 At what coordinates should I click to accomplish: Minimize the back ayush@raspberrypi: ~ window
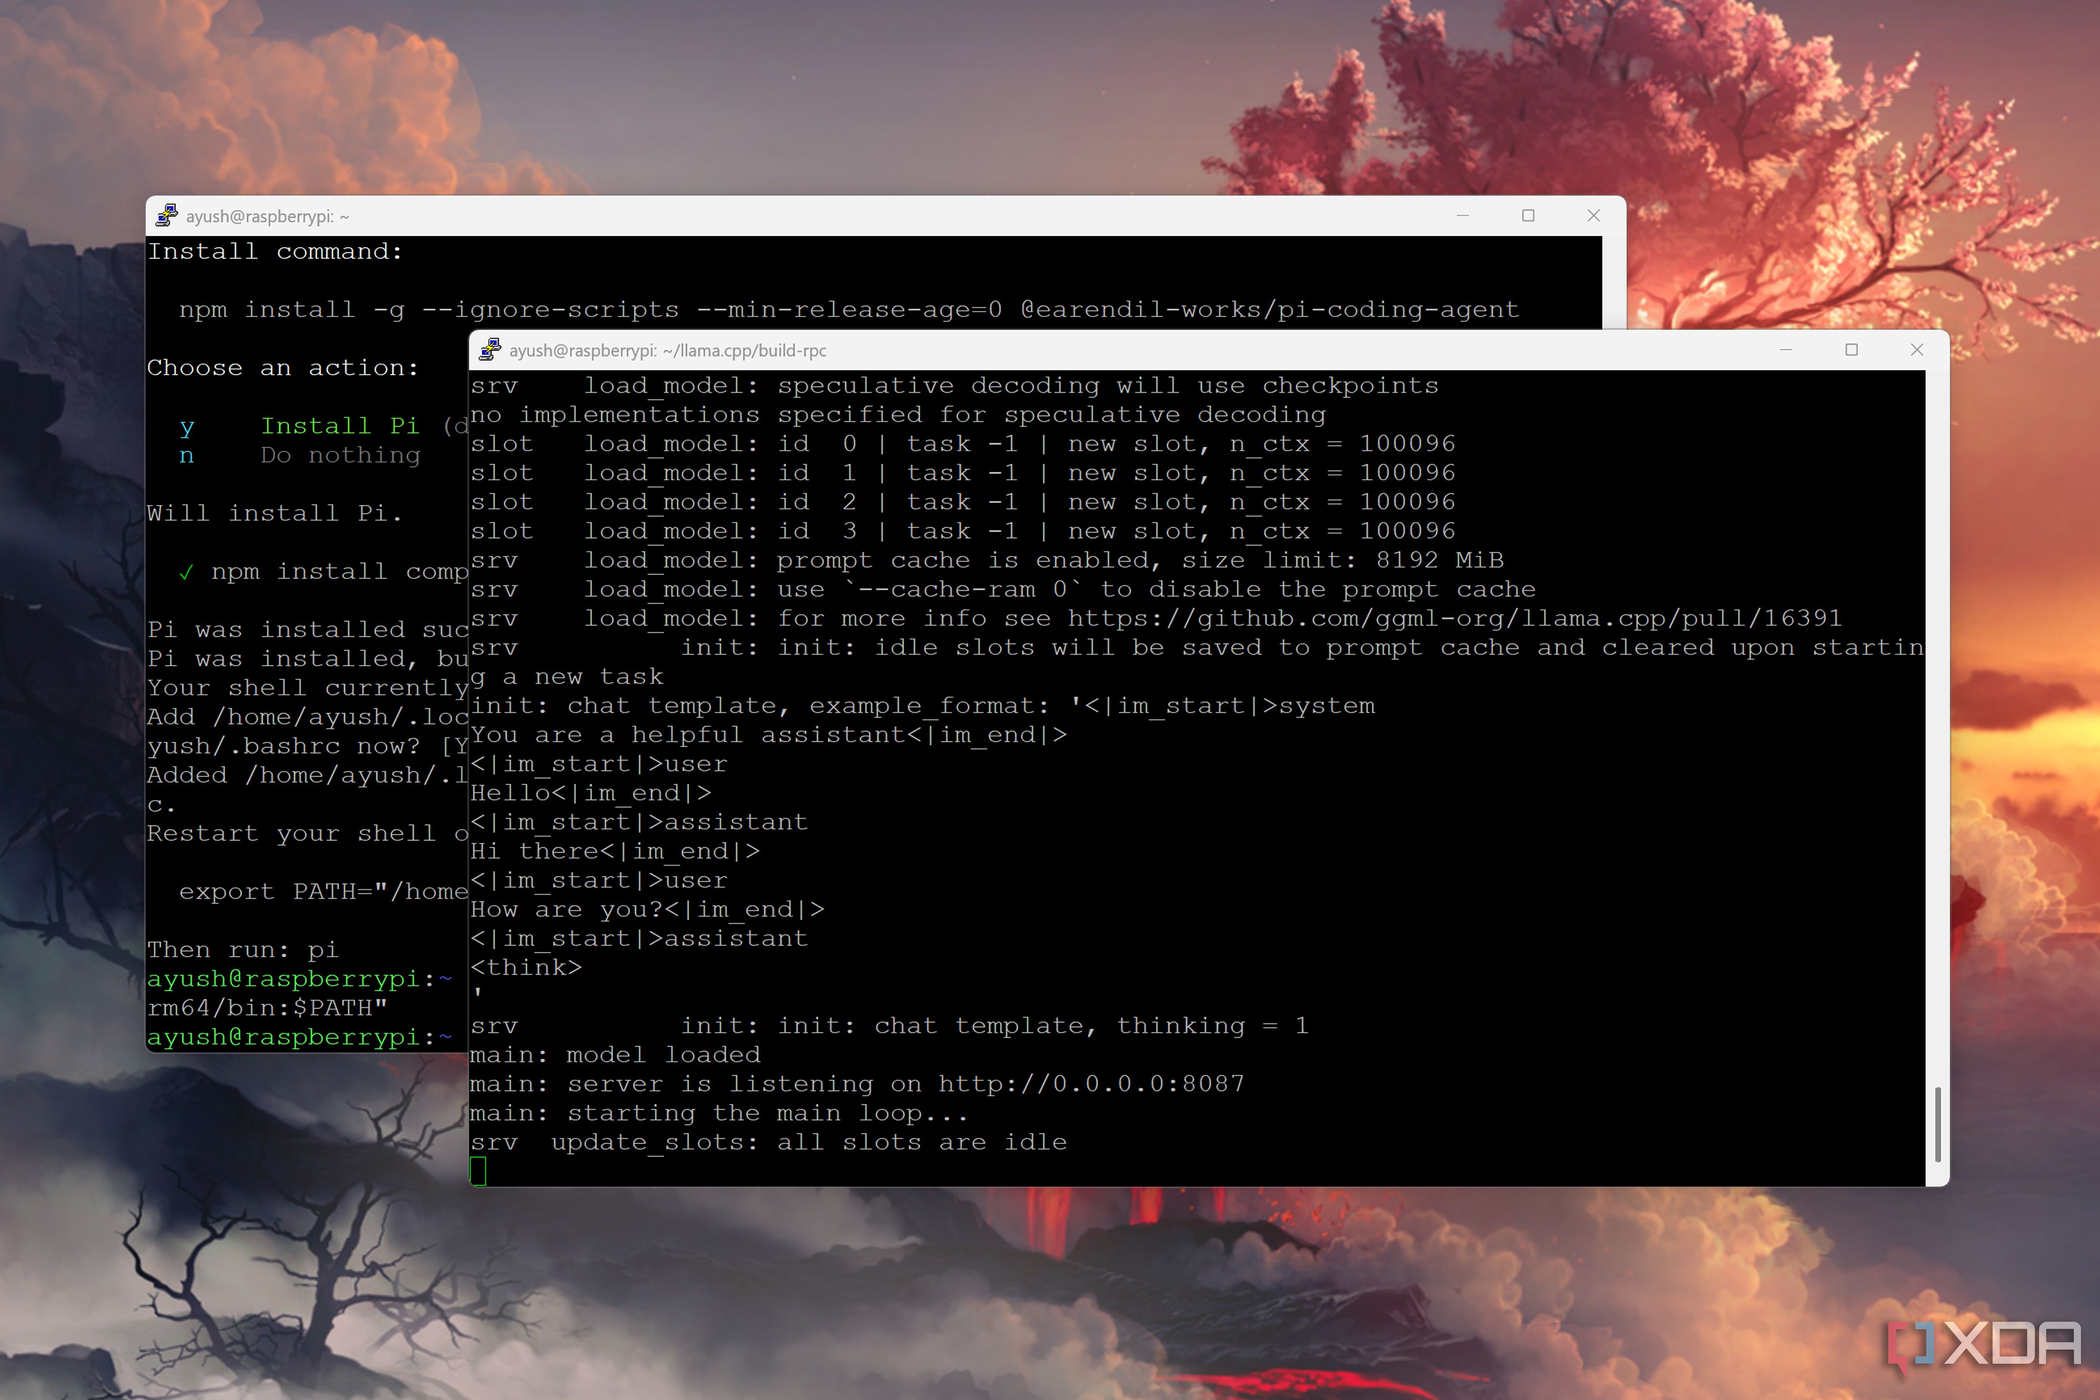(x=1463, y=215)
